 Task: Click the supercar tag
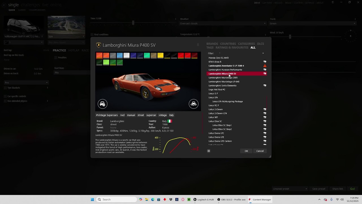click(151, 115)
